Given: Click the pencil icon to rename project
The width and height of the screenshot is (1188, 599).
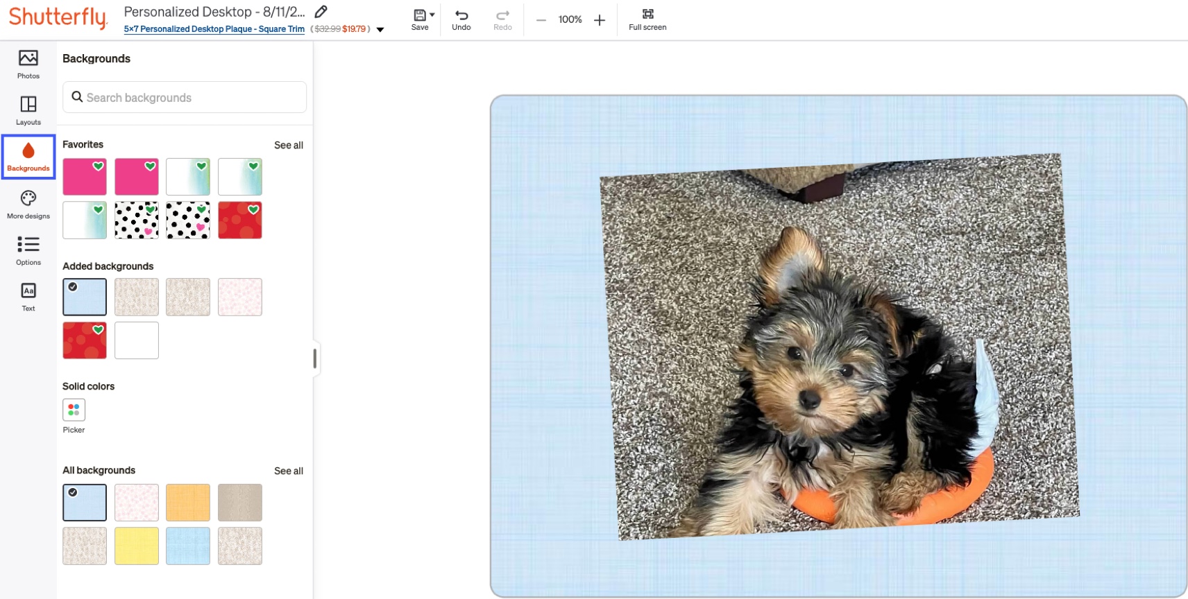Looking at the screenshot, I should pos(321,12).
